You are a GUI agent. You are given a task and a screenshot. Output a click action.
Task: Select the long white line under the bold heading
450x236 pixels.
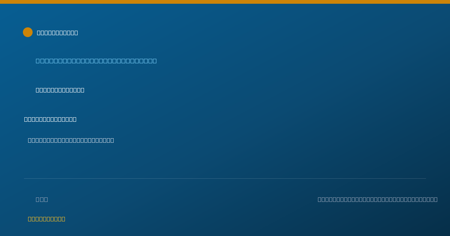click(71, 140)
